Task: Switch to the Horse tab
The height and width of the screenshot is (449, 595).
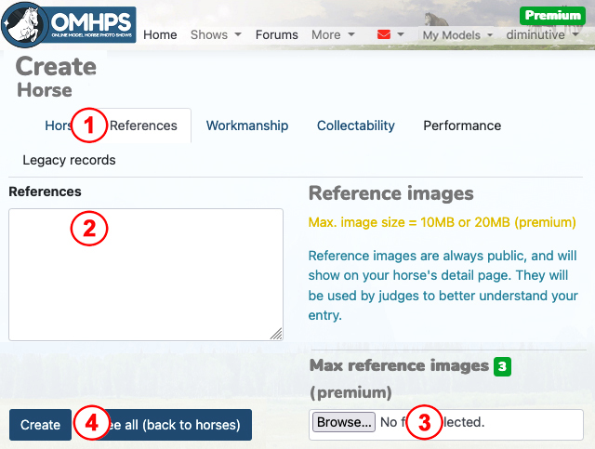Action: click(x=59, y=125)
